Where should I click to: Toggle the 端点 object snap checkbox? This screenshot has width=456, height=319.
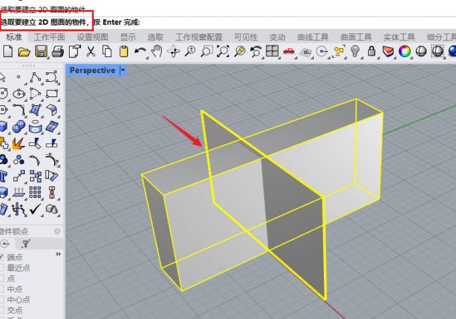(1, 257)
